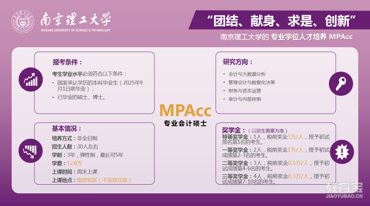370x206 pixels.
Task: Click the 奖学金 heading
Action: click(x=233, y=130)
